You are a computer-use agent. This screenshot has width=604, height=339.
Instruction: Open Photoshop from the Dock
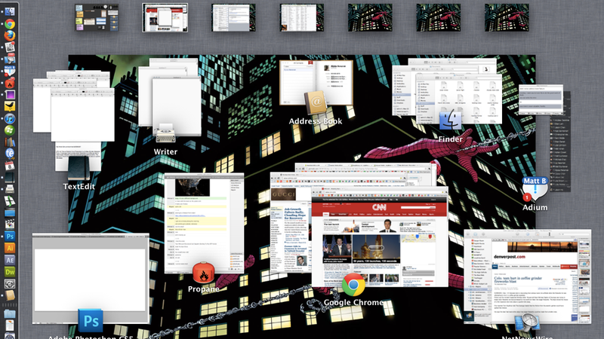click(x=10, y=237)
